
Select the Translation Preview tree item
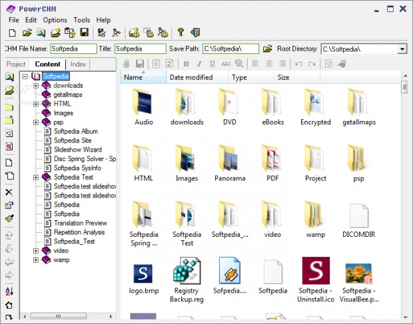click(81, 223)
